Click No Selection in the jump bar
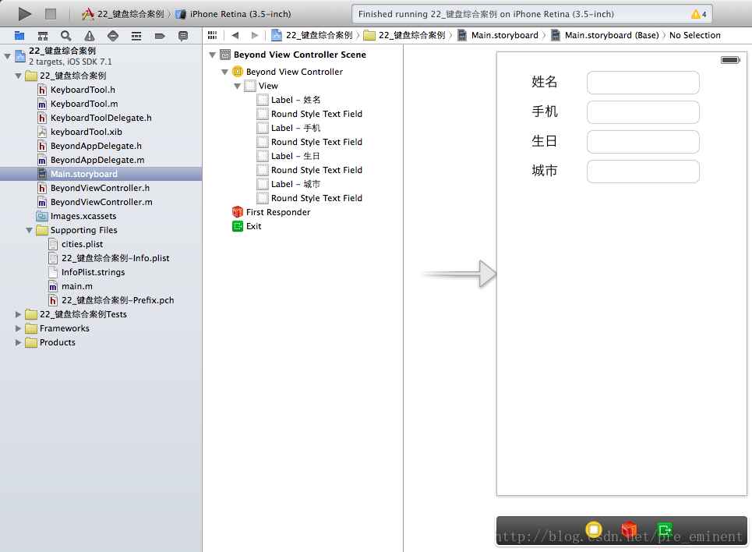 [x=695, y=35]
